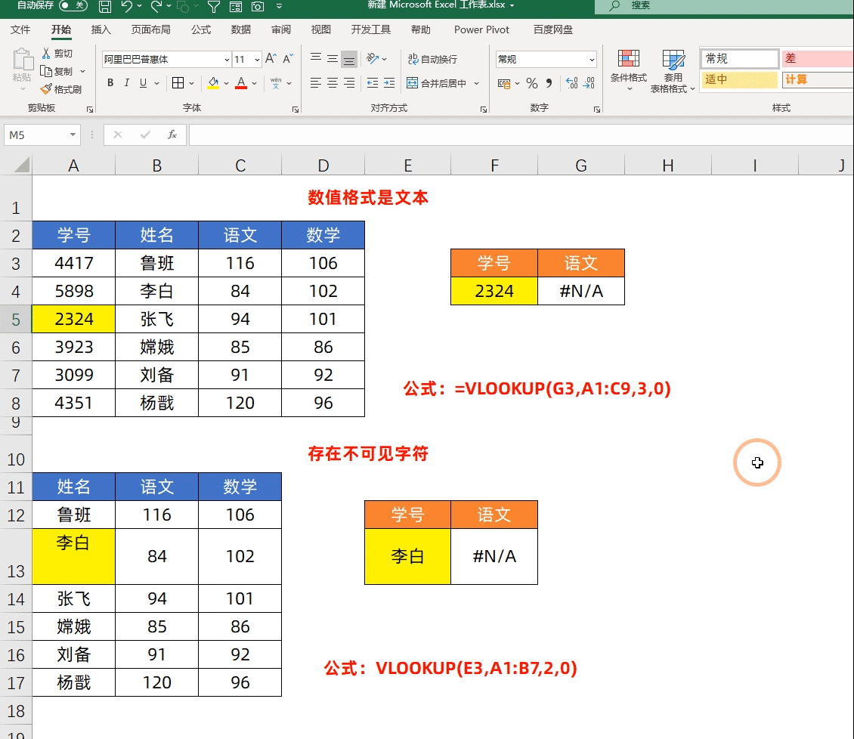Switch to the 公式 ribbon tab
Image resolution: width=854 pixels, height=739 pixels.
point(201,29)
